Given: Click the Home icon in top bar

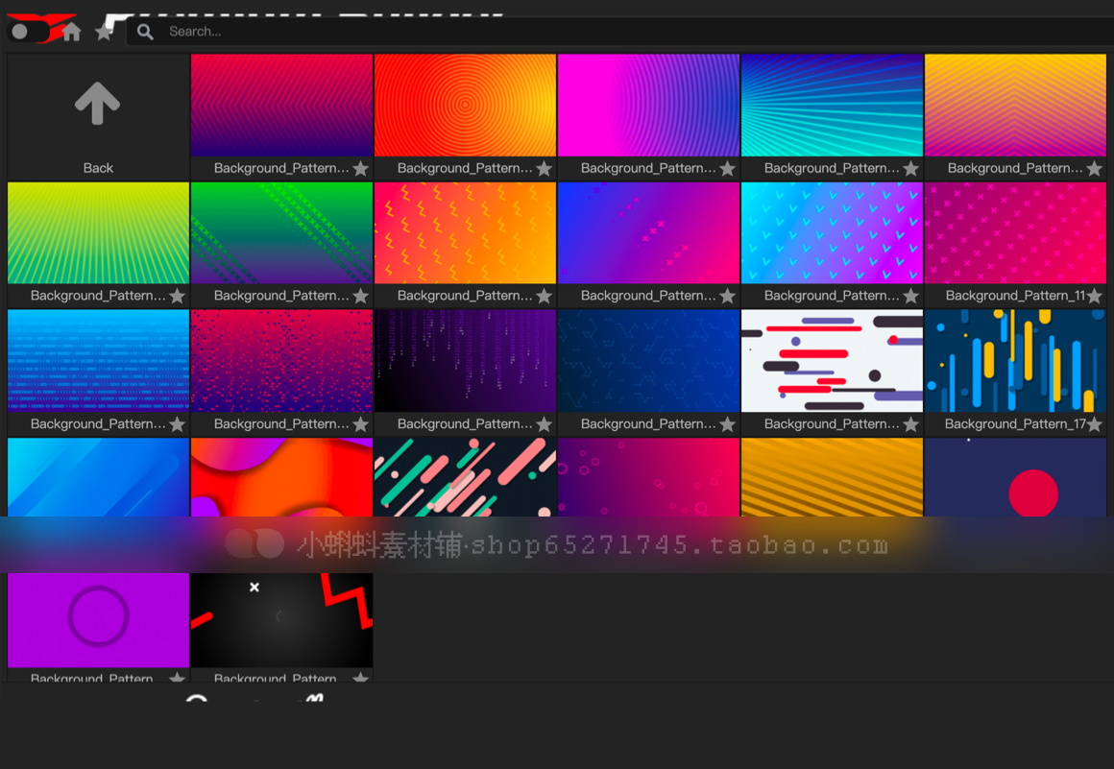Looking at the screenshot, I should click(x=71, y=32).
